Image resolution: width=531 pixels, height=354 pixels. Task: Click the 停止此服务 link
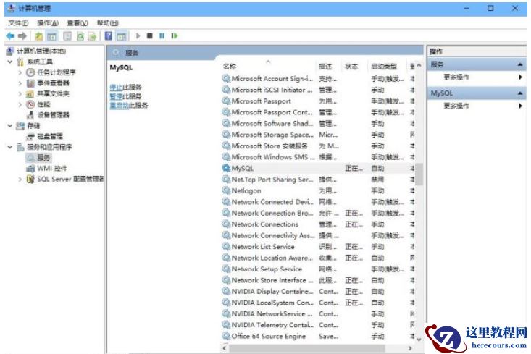coord(125,88)
